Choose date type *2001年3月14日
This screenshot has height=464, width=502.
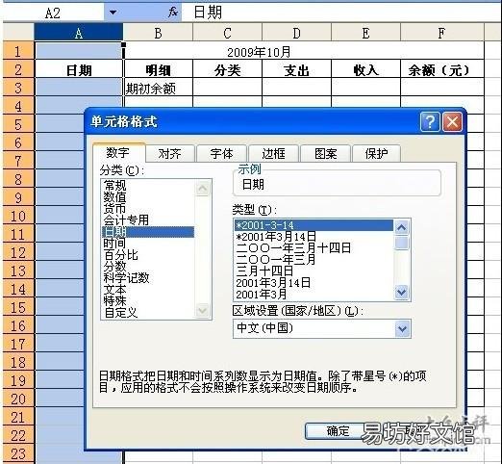314,237
